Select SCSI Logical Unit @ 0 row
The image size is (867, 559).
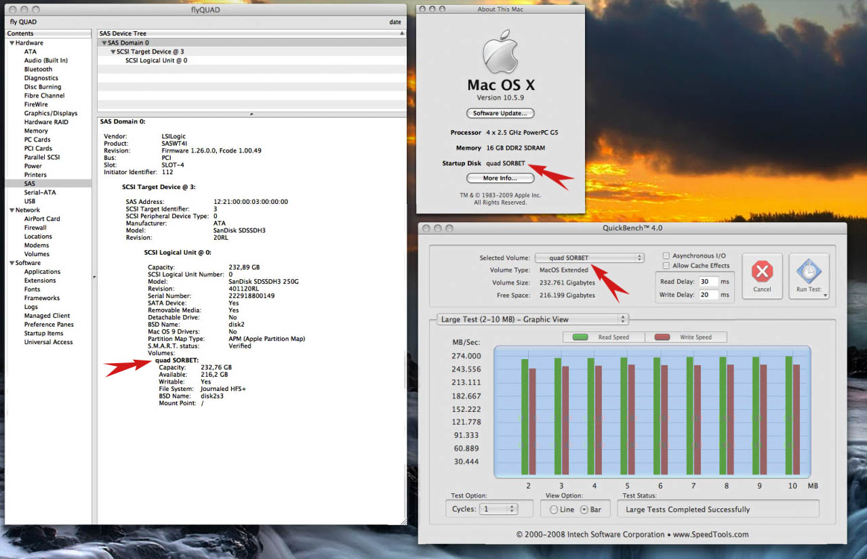tap(251, 60)
